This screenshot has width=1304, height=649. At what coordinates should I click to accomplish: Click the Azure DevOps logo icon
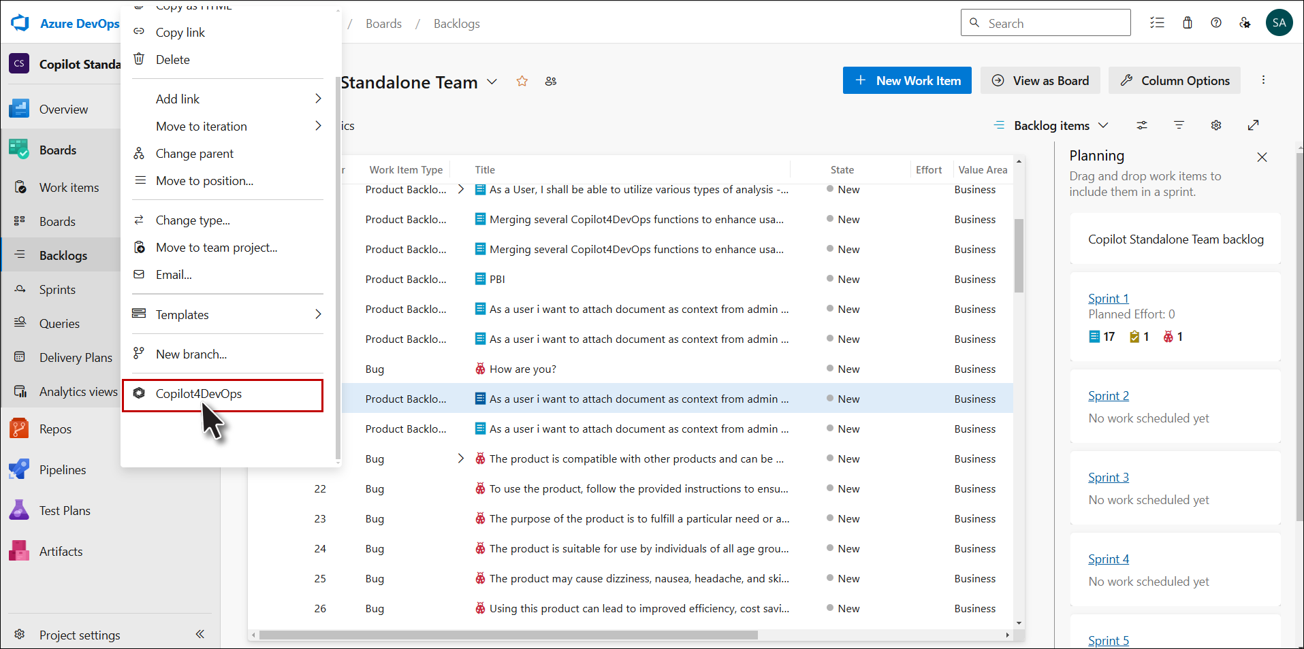coord(20,23)
